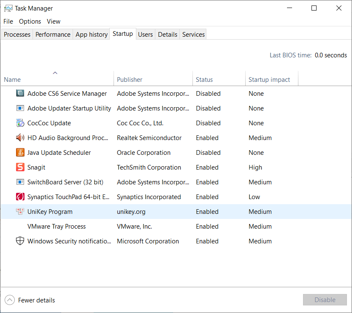Click the HD Audio speaker icon
The width and height of the screenshot is (352, 313).
pos(20,138)
